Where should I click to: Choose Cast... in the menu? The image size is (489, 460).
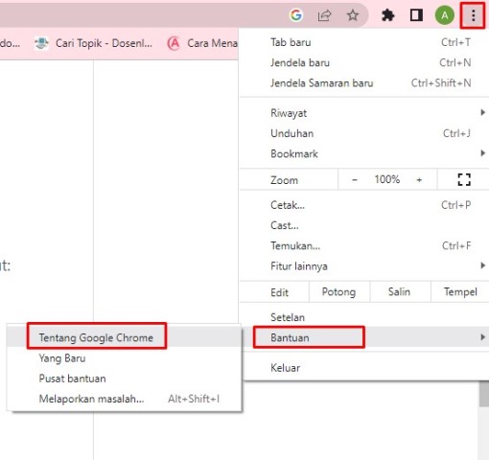[364, 225]
